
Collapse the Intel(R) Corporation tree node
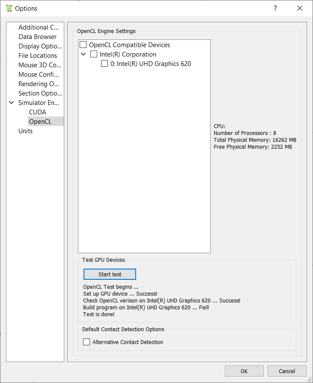[x=83, y=54]
